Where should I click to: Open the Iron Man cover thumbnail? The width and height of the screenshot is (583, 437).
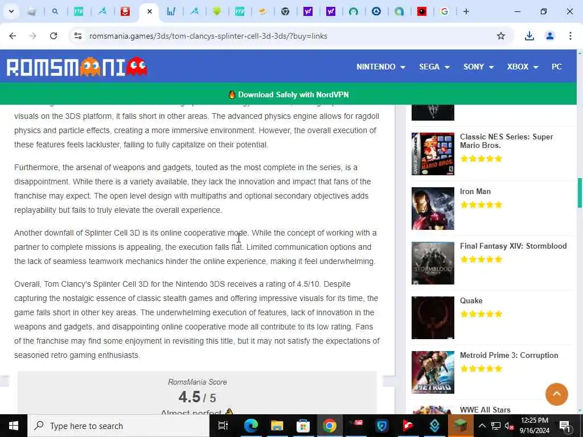433,208
